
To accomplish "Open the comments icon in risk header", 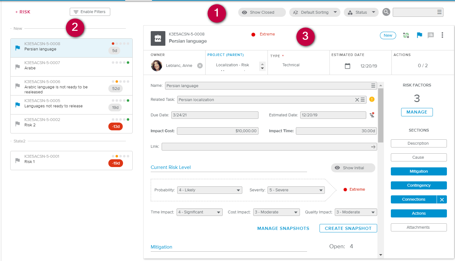I will click(431, 35).
